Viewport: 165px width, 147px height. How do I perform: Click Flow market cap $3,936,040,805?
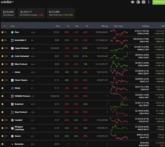[x=102, y=32]
